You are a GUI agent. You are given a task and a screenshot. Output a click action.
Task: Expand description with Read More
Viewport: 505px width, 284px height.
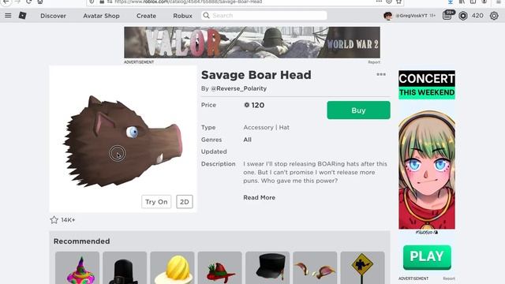pos(260,198)
